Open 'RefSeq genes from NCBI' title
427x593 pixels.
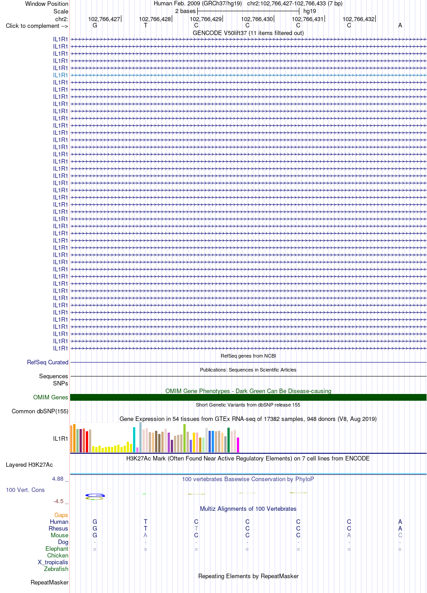248,356
